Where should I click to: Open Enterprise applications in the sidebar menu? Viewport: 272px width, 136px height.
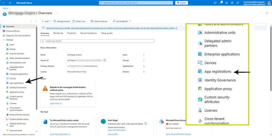tap(19, 74)
